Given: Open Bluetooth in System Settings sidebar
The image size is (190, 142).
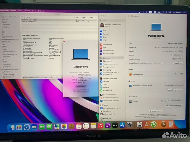Looking at the screenshot, I should click(104, 34).
